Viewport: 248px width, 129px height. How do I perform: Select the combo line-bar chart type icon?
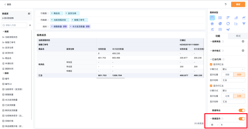point(212,29)
